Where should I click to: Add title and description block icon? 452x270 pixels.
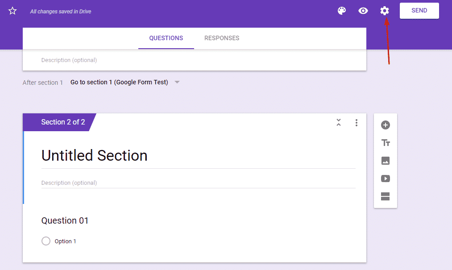click(386, 143)
